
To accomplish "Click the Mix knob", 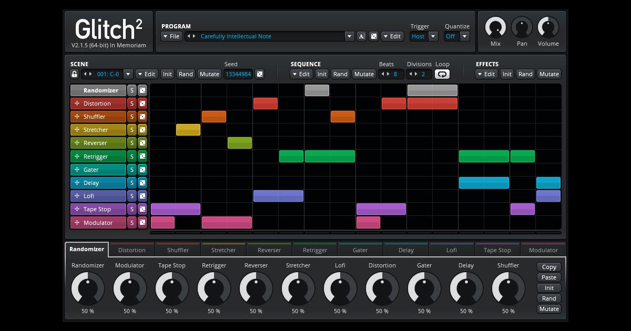I will pyautogui.click(x=495, y=27).
